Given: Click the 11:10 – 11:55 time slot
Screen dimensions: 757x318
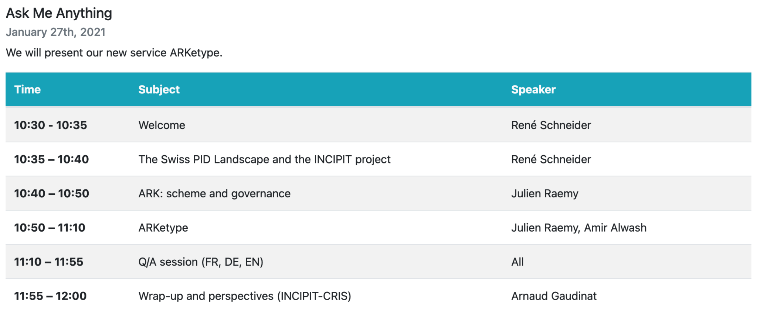Looking at the screenshot, I should pos(48,262).
